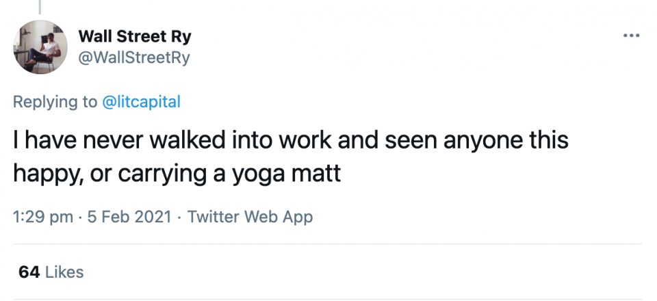Click the bold 64 like count

point(29,272)
